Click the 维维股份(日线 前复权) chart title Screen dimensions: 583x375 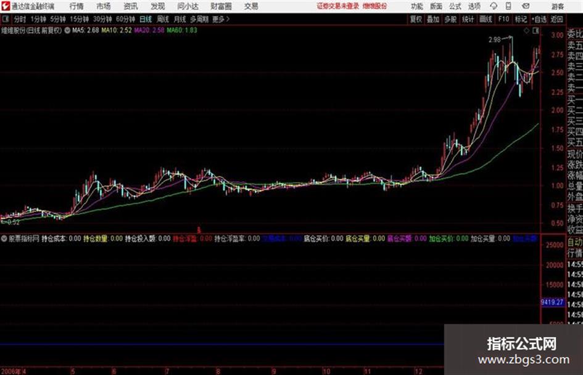click(x=31, y=30)
